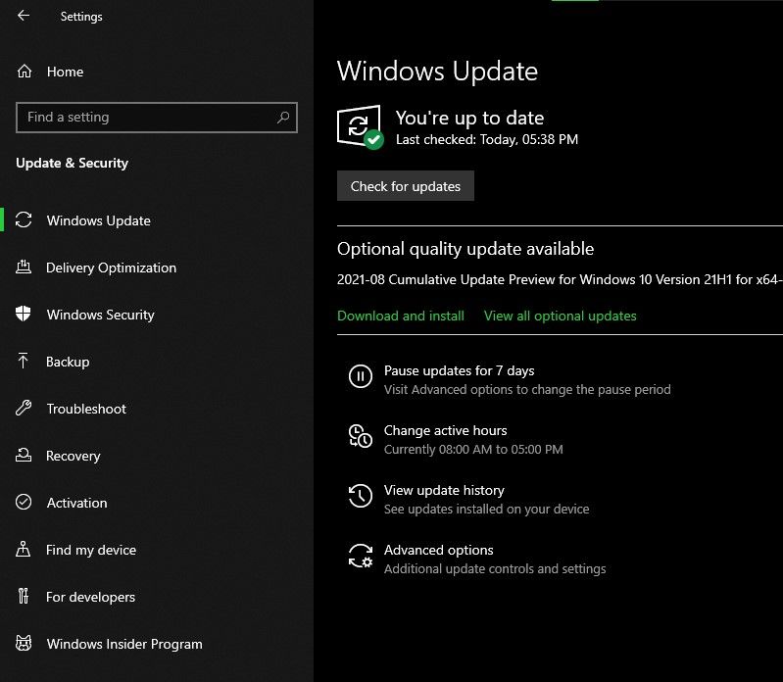The height and width of the screenshot is (682, 783).
Task: Click the search magnifier icon
Action: (x=283, y=118)
